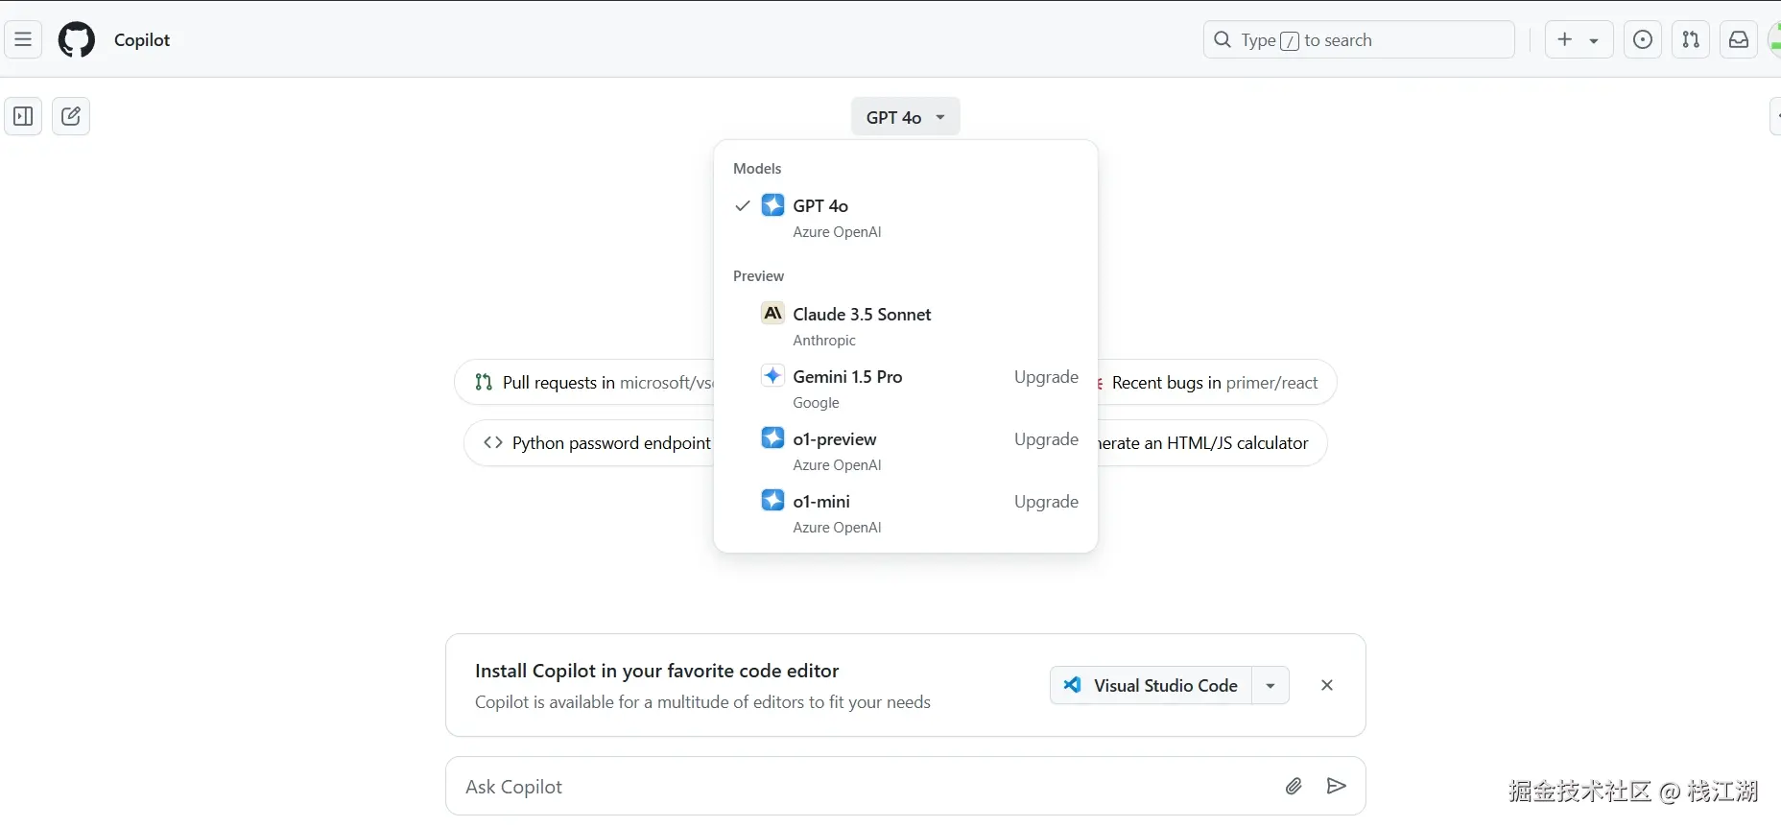Expand the create new plus dropdown
Viewport: 1781px width, 827px height.
[x=1578, y=39]
